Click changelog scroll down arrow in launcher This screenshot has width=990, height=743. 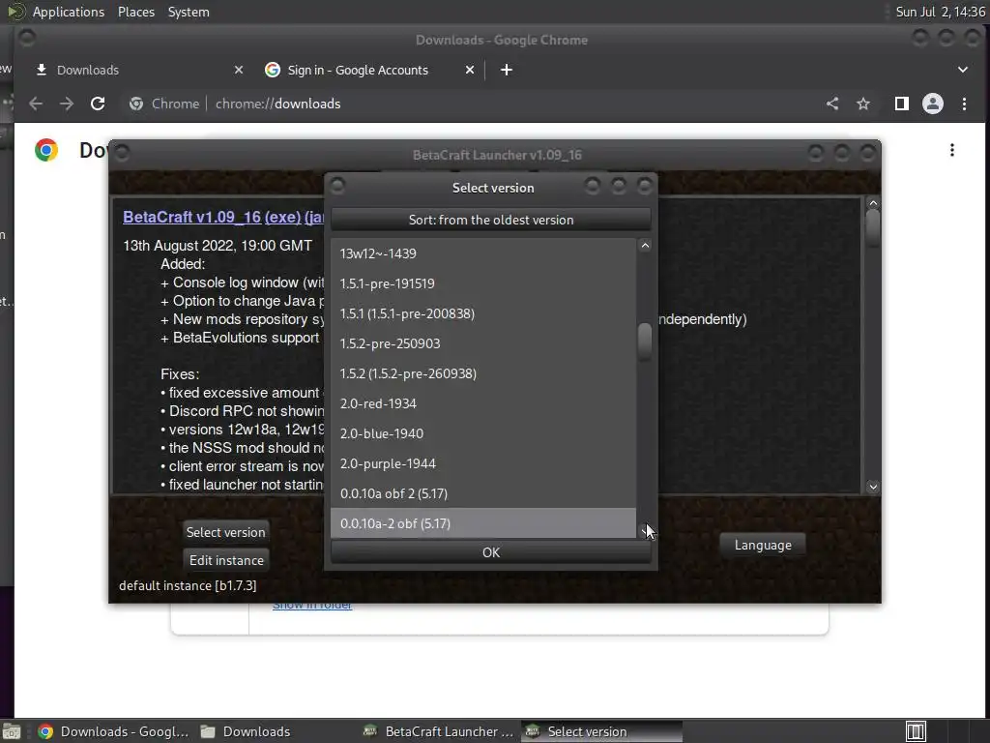tap(873, 487)
